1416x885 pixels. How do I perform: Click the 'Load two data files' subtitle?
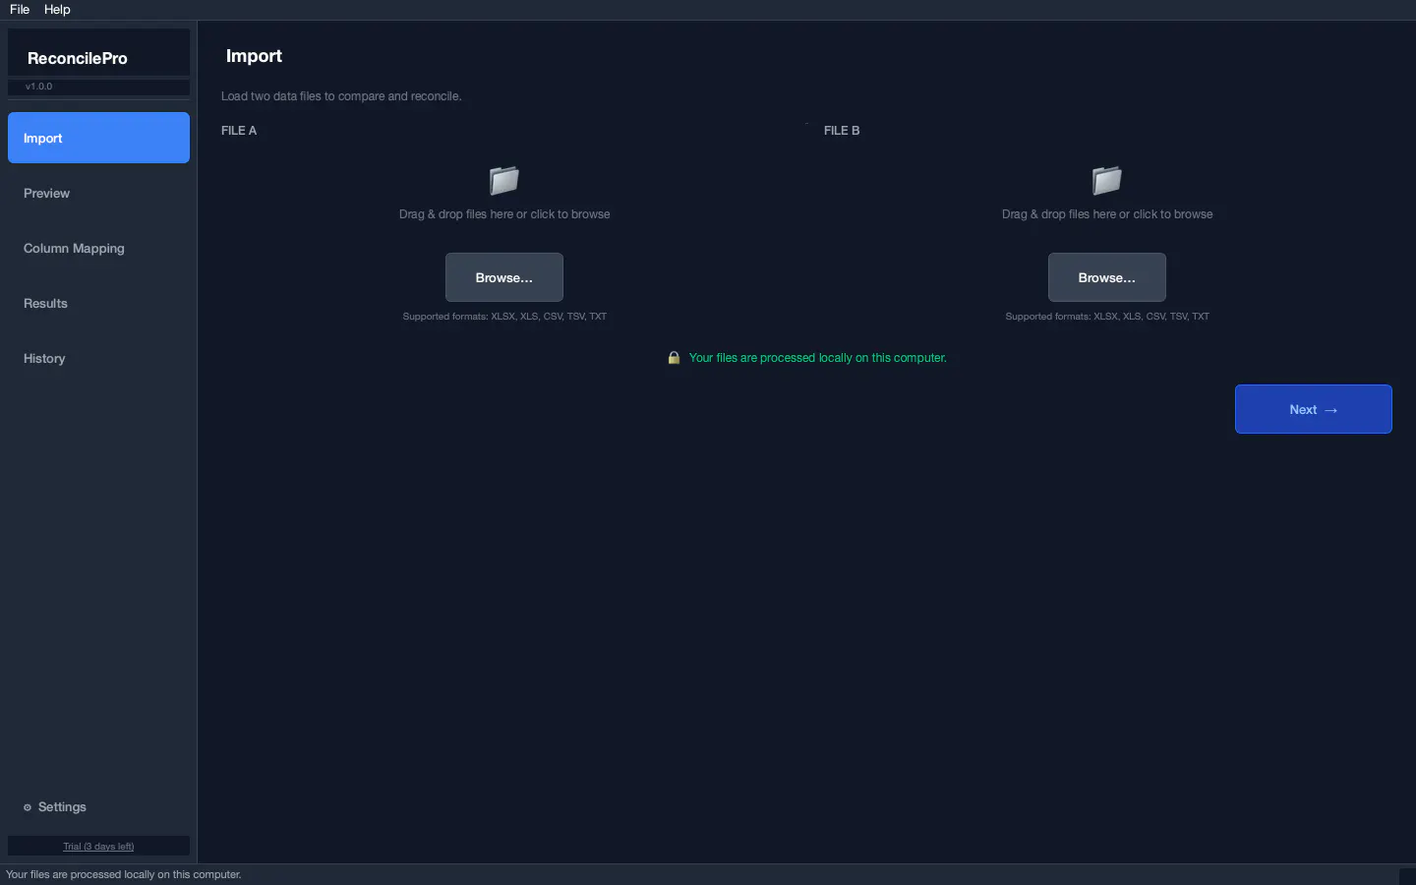pos(341,96)
